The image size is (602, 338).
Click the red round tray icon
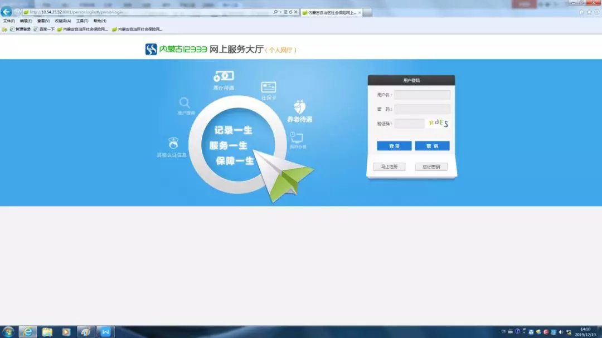coord(546,332)
